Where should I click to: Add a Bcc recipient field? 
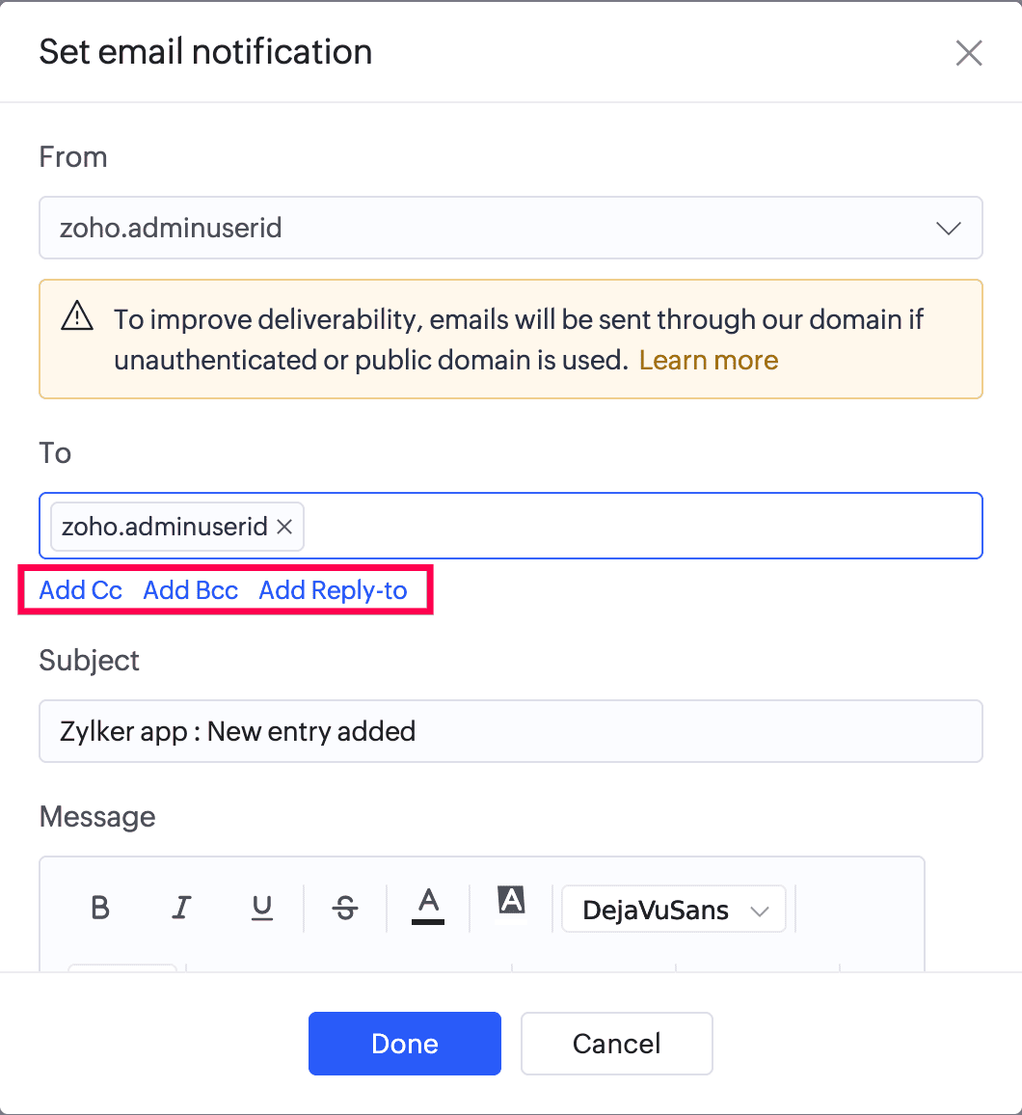point(191,590)
